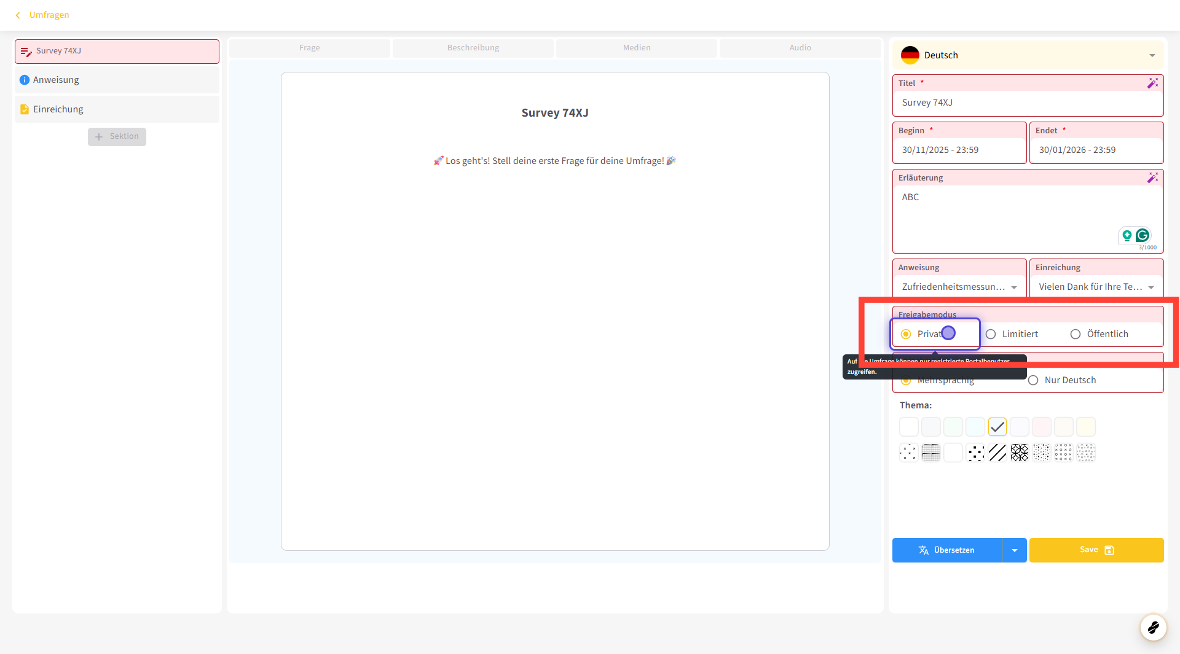Click the blue info icon beside Anweisung
1180x654 pixels.
pos(25,80)
